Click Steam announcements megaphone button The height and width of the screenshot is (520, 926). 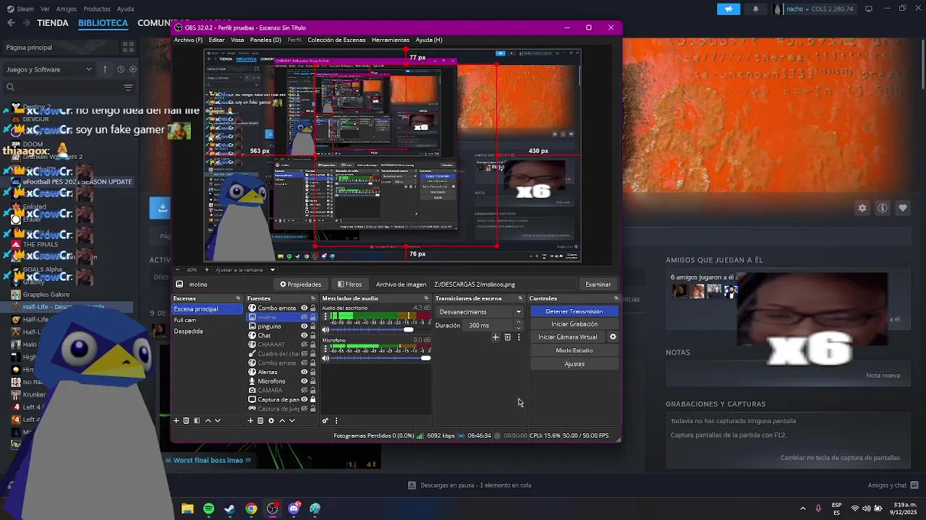(729, 9)
